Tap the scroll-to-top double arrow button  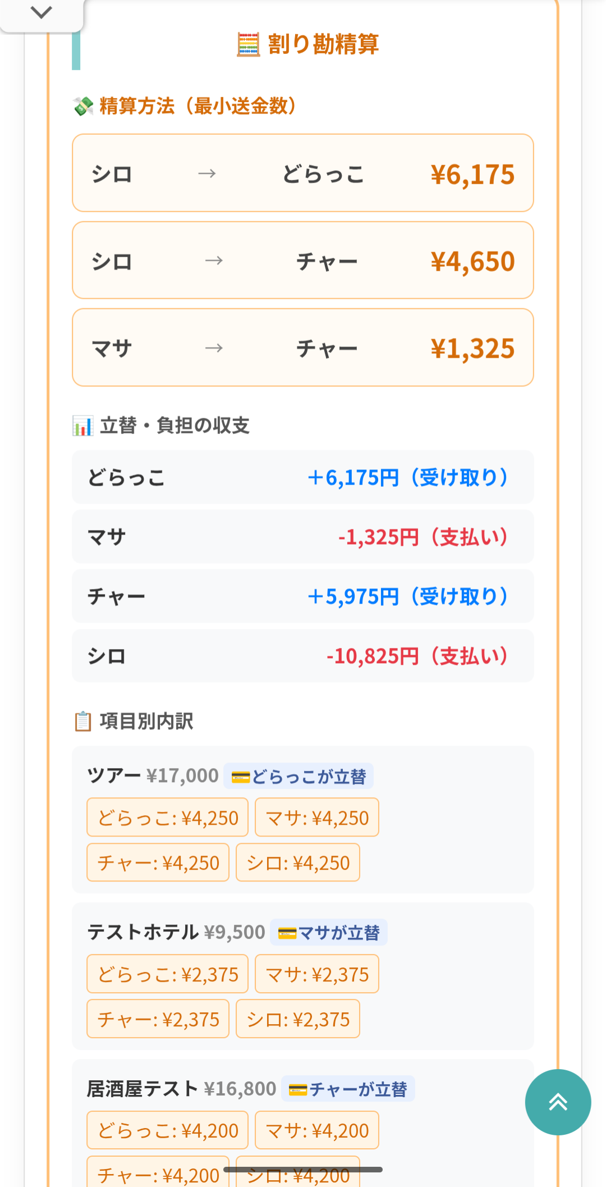558,1102
